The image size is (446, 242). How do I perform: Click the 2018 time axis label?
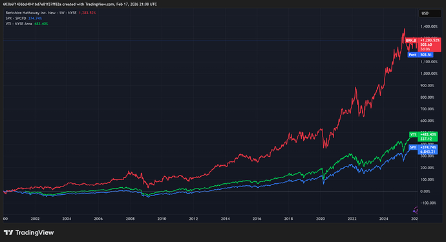289,219
